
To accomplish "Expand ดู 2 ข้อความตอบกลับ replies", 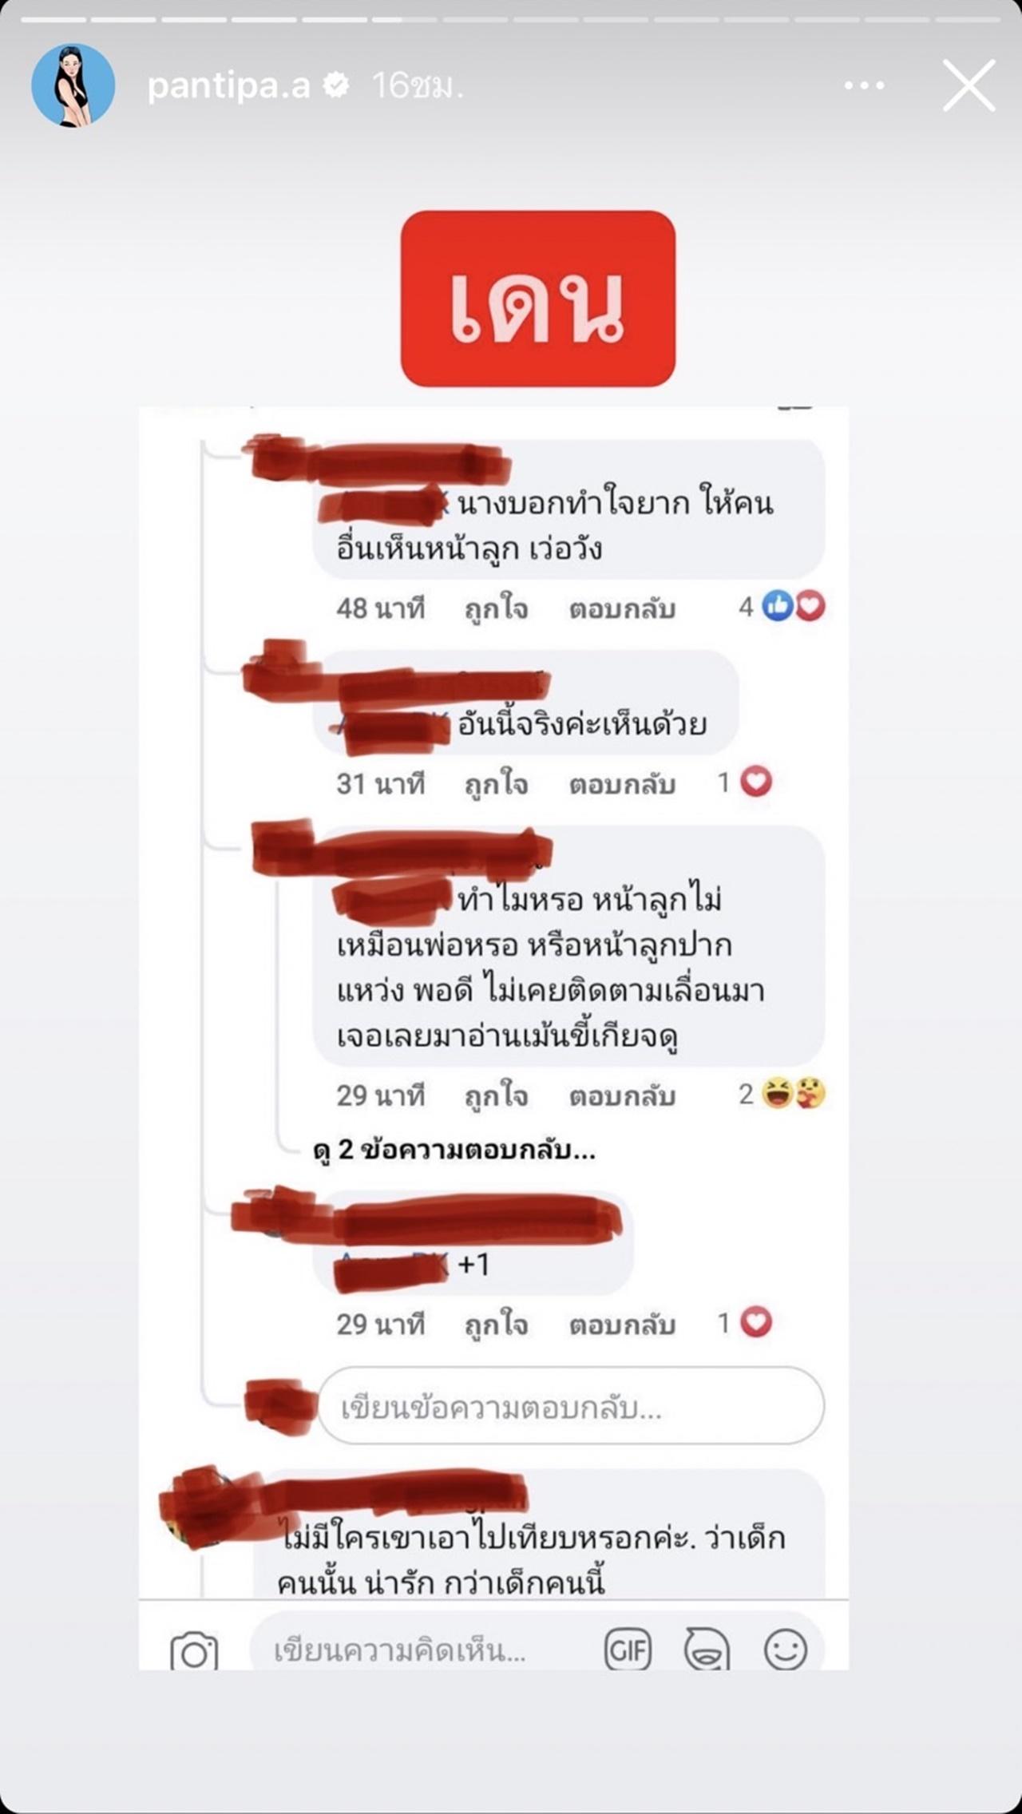I will pyautogui.click(x=454, y=1150).
